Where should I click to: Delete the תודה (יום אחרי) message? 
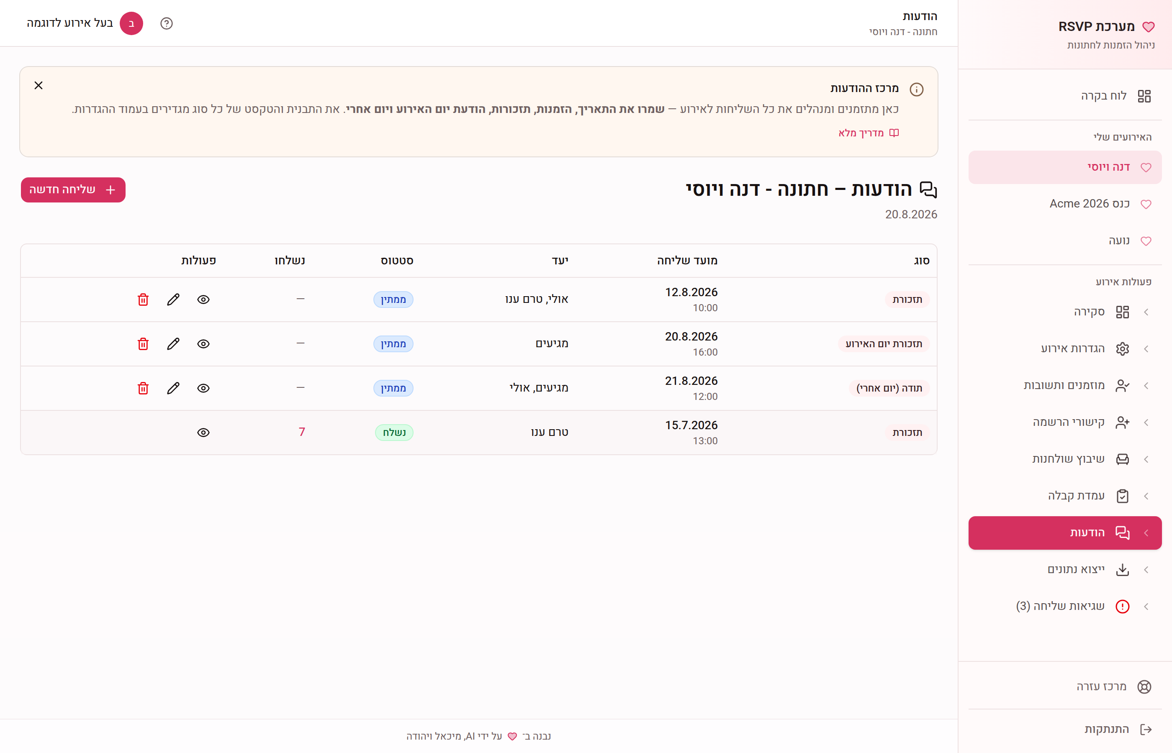tap(143, 388)
